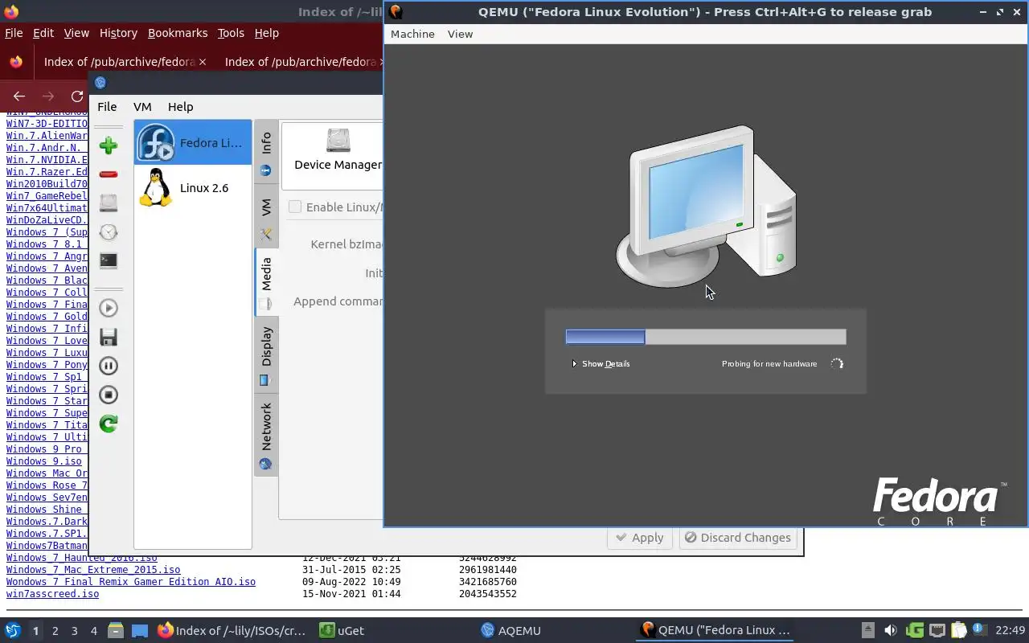Switch to the Firefox window via taskbar
The height and width of the screenshot is (643, 1029).
point(232,631)
